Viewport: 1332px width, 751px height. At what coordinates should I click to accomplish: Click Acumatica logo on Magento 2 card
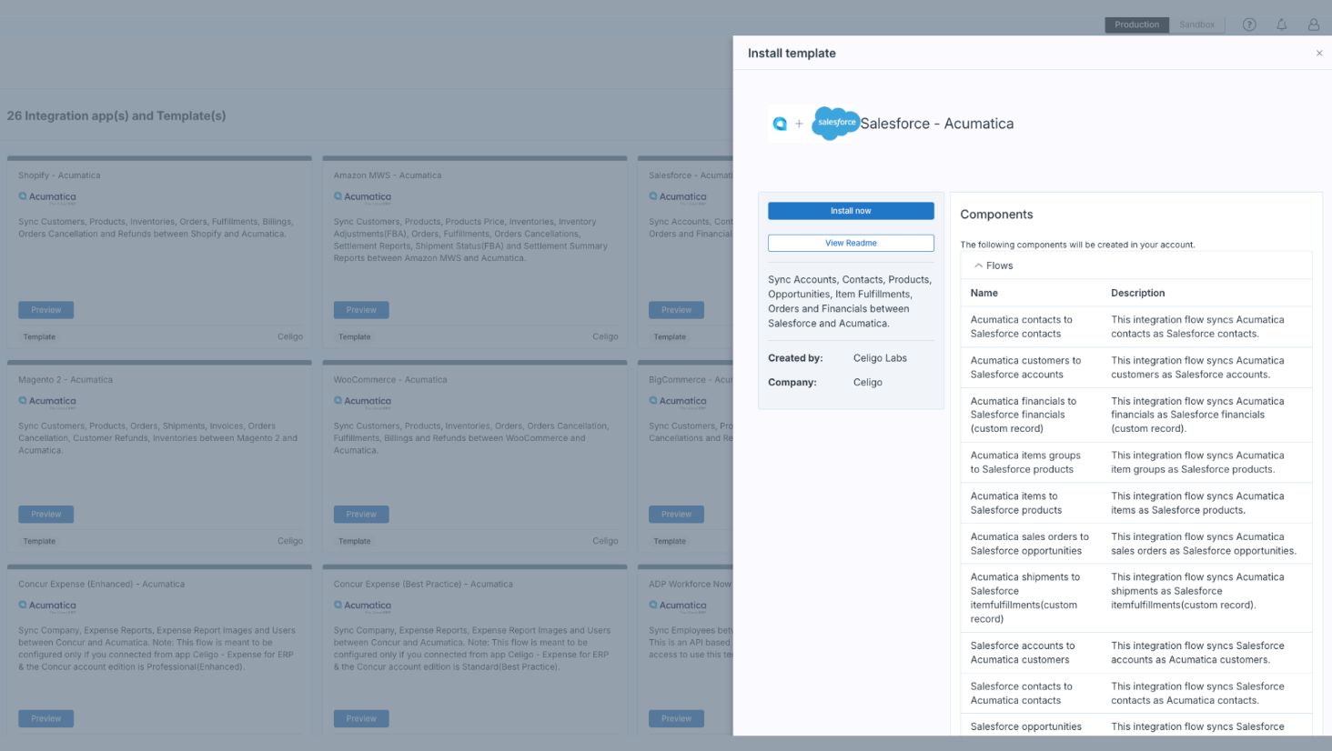[47, 402]
